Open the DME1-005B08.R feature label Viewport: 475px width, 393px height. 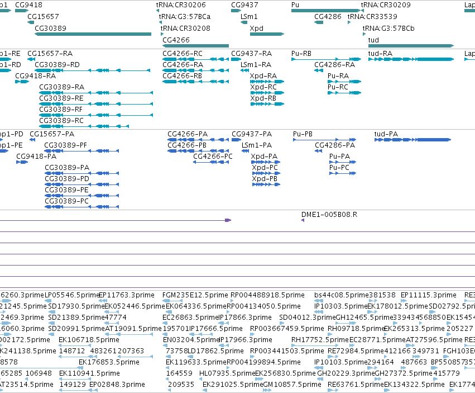[329, 215]
